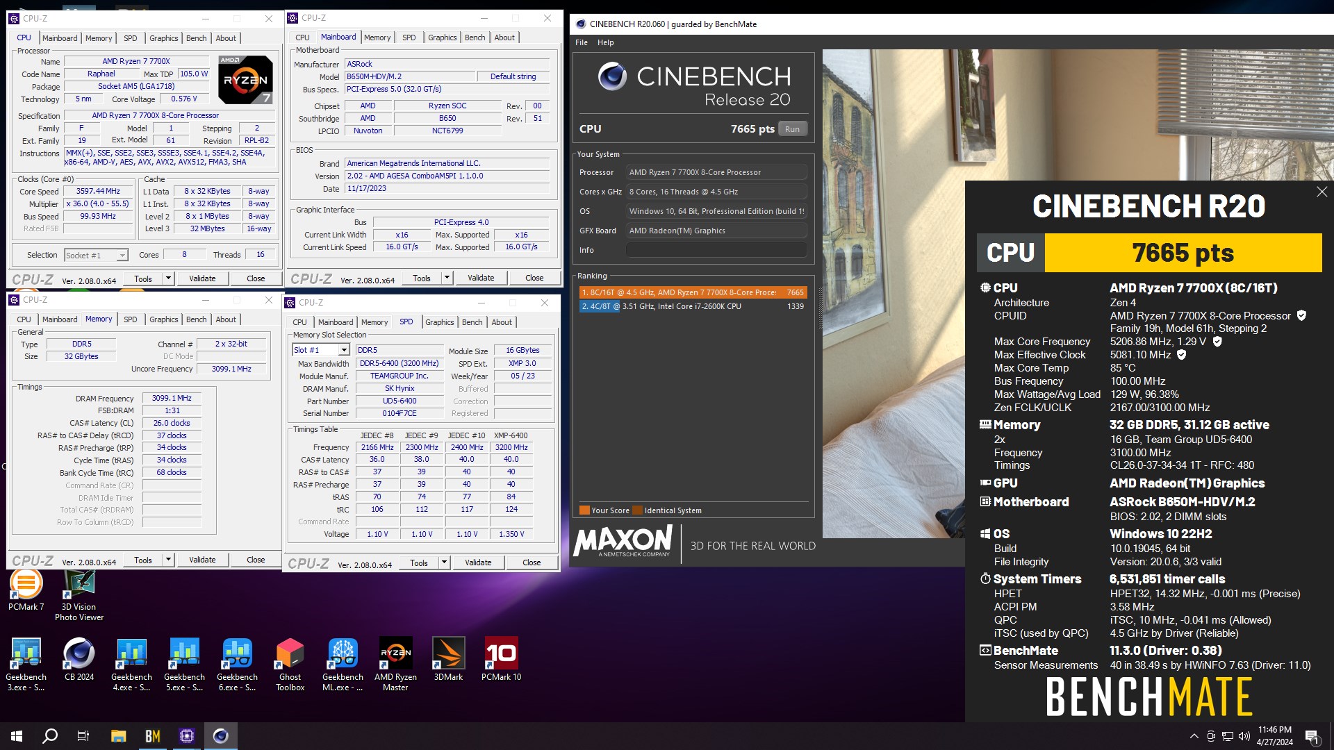Open Cinebench File menu
Image resolution: width=1334 pixels, height=750 pixels.
[x=582, y=42]
